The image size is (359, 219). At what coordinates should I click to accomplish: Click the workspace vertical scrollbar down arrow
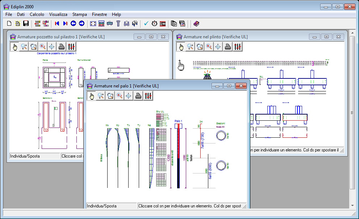(x=352, y=206)
